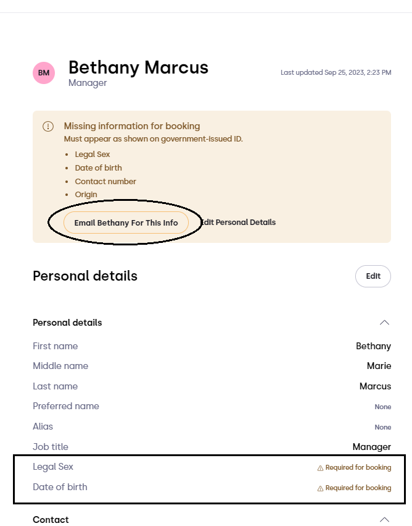Screen dimensions: 412x526
Task: Click the Alias None value
Action: (383, 427)
